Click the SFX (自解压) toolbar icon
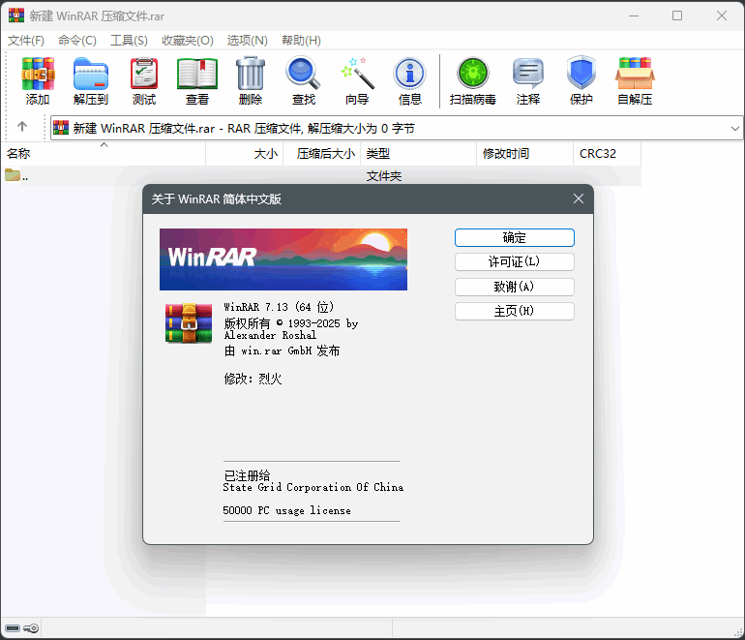The image size is (745, 640). [x=635, y=74]
